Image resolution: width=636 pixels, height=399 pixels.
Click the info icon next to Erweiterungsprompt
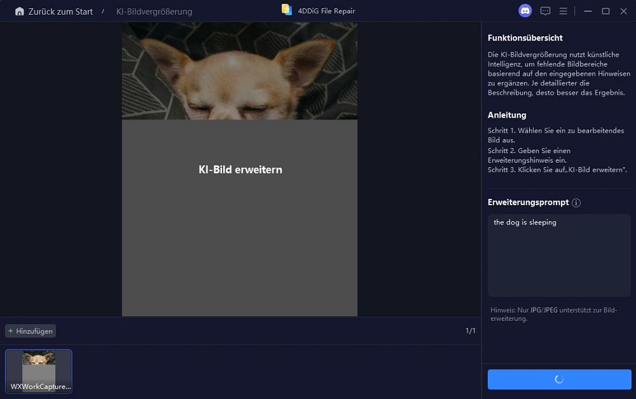click(x=576, y=203)
